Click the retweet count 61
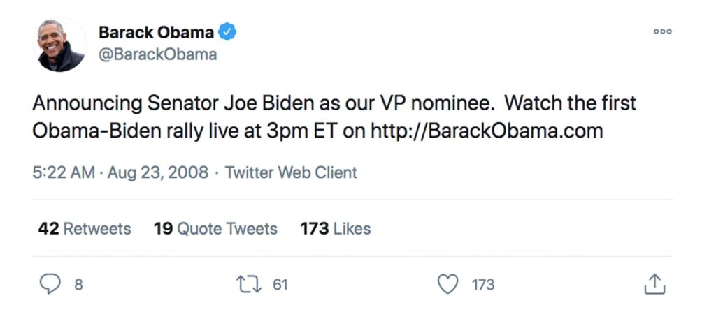The image size is (716, 319). coord(280,285)
